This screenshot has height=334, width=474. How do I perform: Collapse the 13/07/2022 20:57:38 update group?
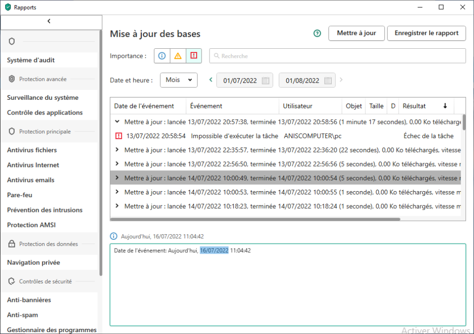pyautogui.click(x=117, y=122)
